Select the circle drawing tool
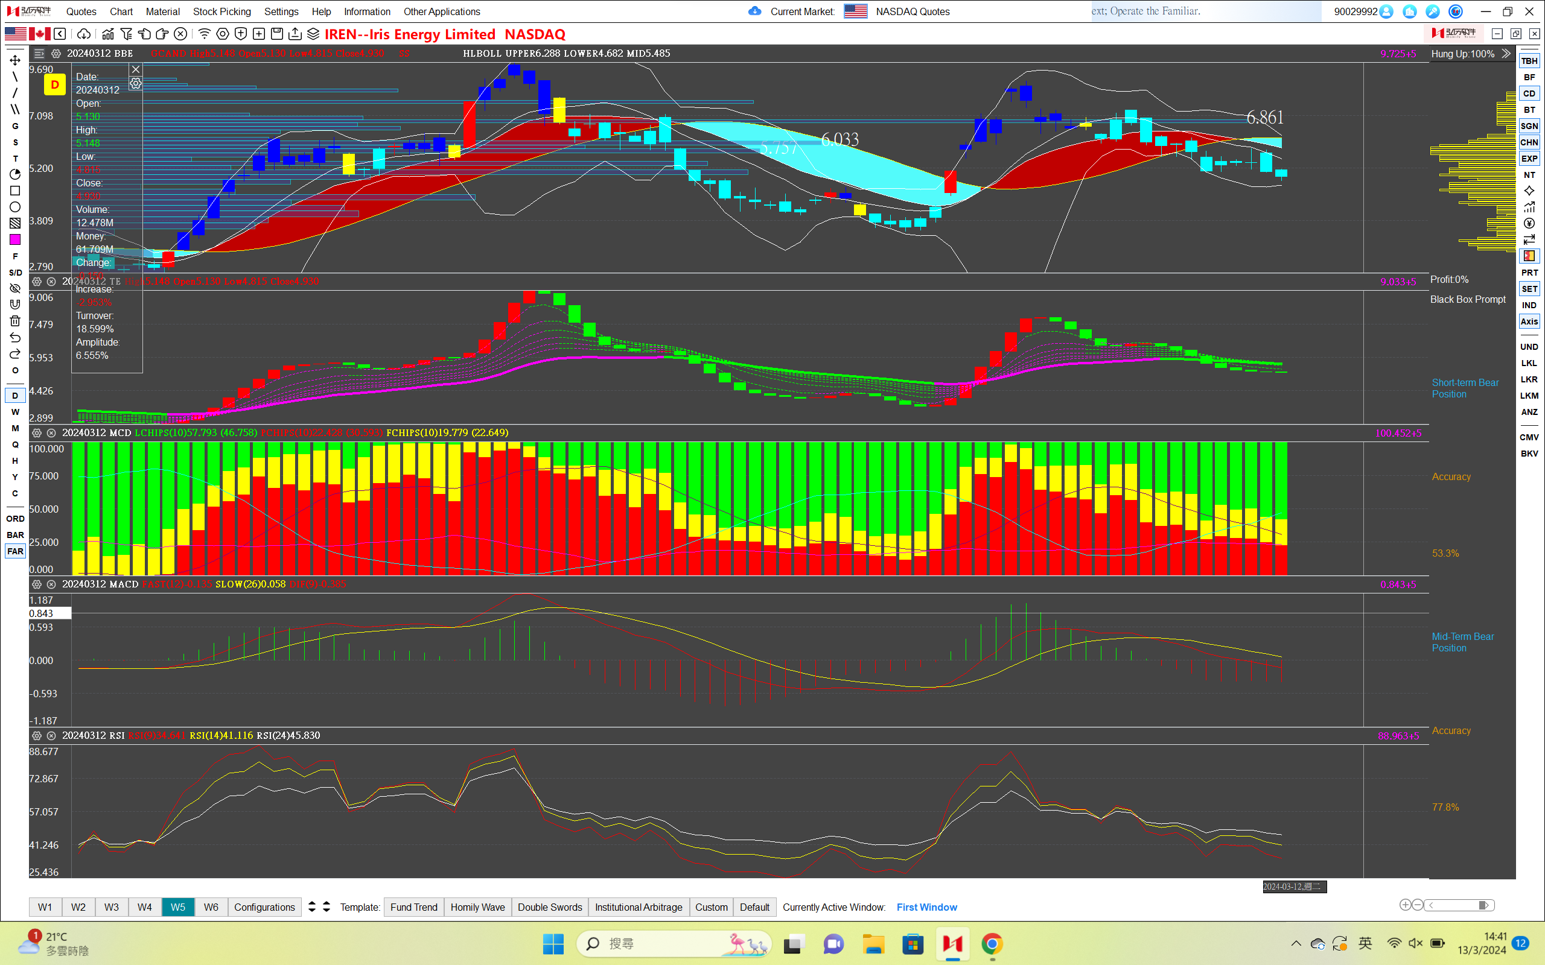Viewport: 1545px width, 965px height. 15,207
